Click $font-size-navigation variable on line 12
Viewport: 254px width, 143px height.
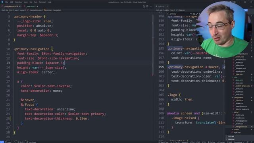58,58
